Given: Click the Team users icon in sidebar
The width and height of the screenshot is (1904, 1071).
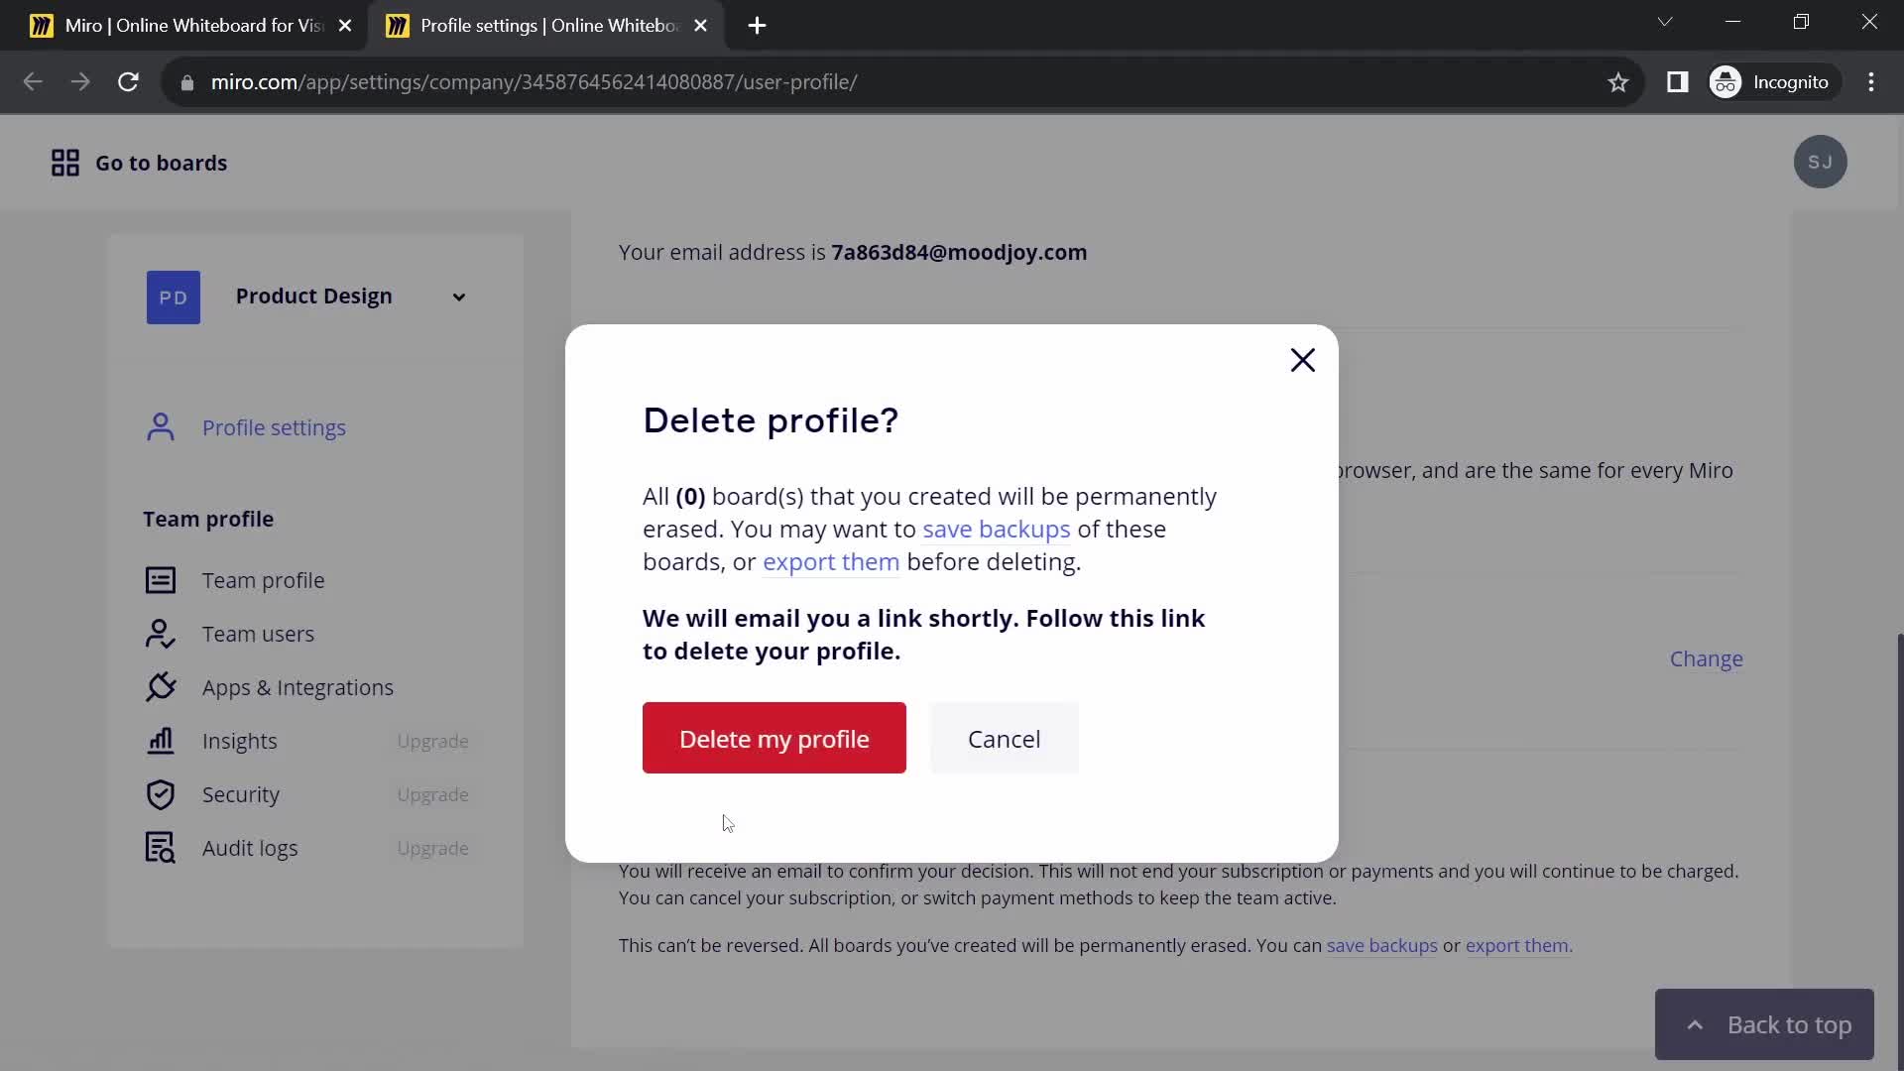Looking at the screenshot, I should click(160, 633).
